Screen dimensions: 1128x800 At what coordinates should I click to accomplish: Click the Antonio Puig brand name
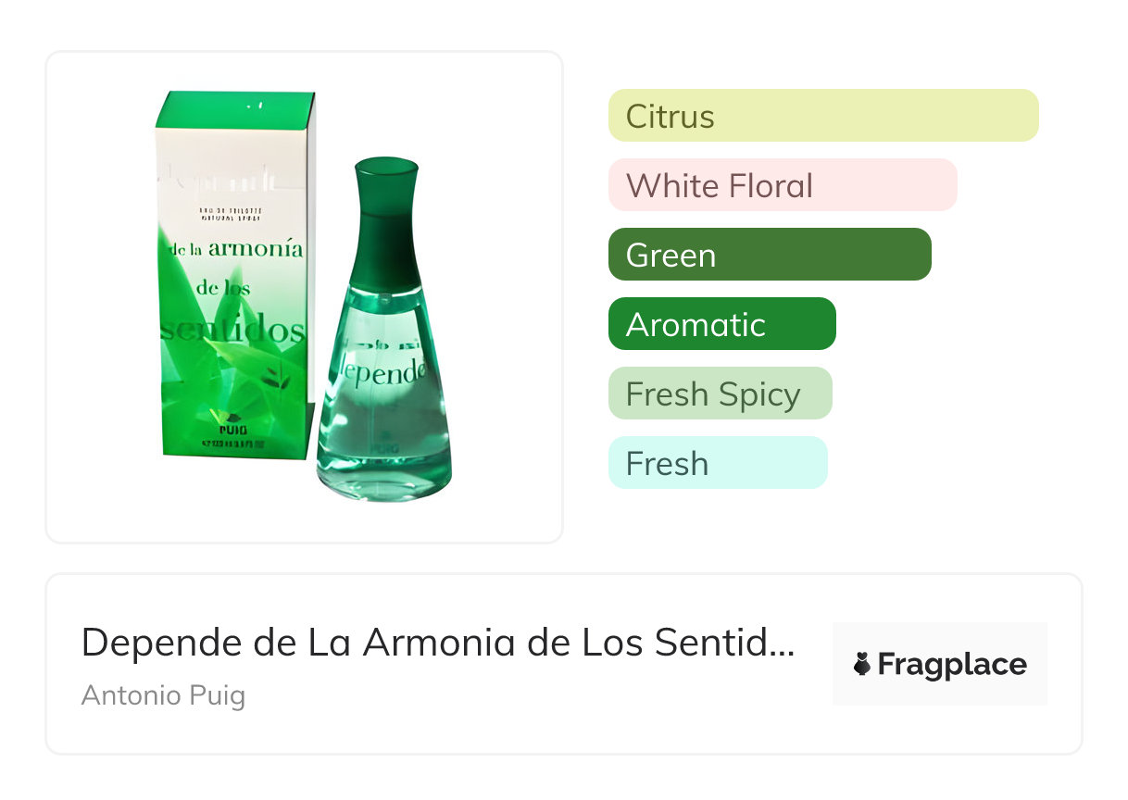pos(163,694)
